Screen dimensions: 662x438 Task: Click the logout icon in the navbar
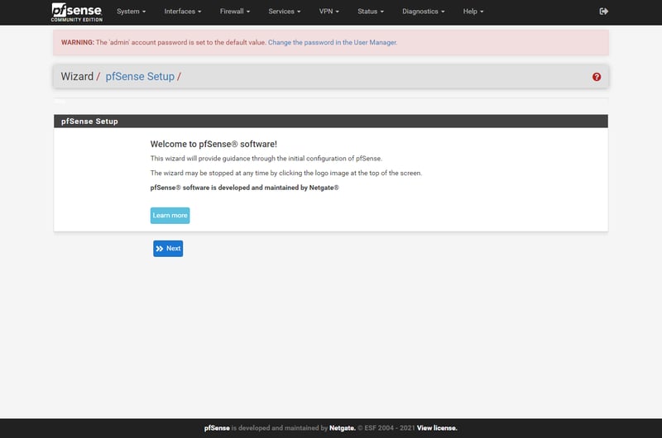(x=604, y=12)
